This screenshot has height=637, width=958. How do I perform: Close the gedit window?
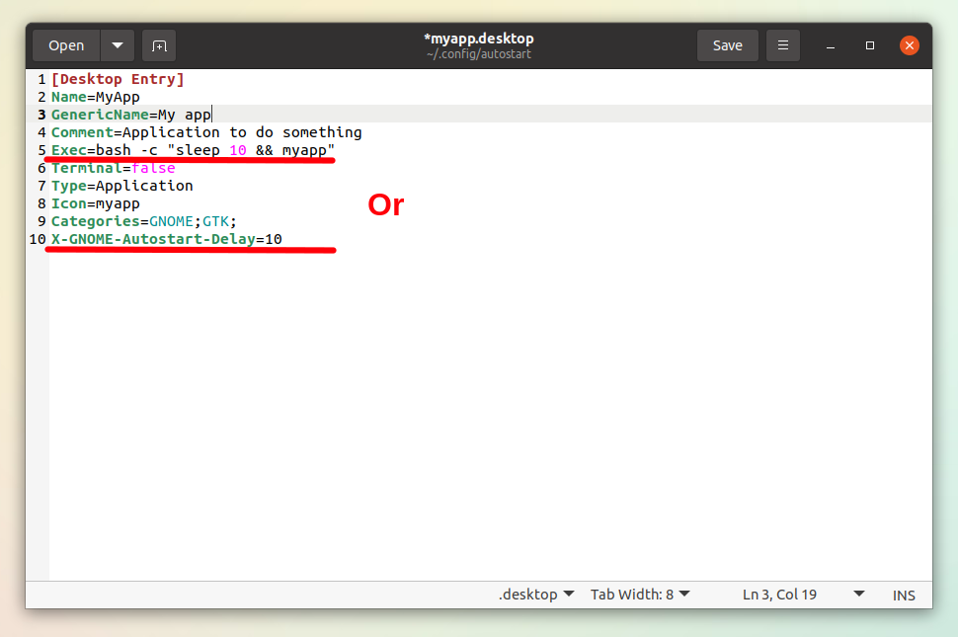point(909,44)
